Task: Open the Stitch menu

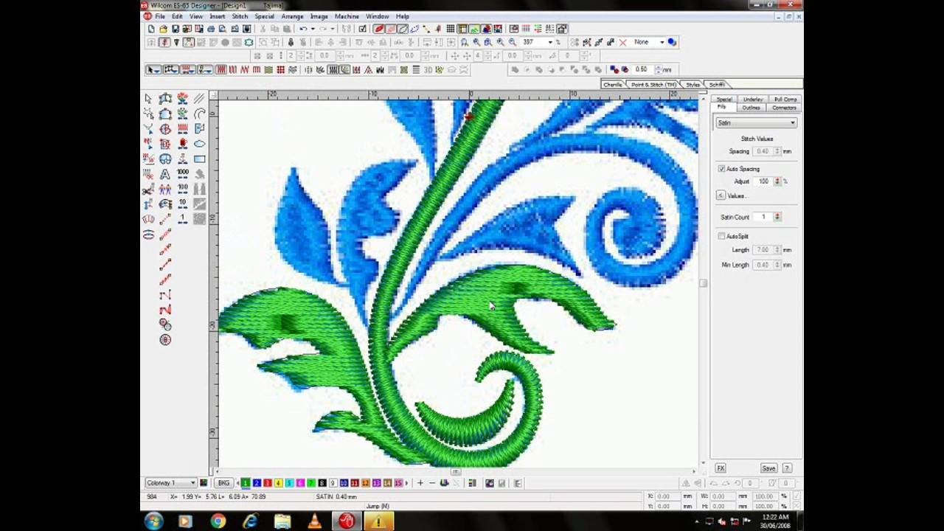Action: coord(240,16)
